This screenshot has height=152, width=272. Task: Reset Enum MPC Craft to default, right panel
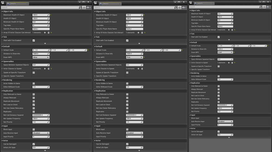click(x=234, y=52)
